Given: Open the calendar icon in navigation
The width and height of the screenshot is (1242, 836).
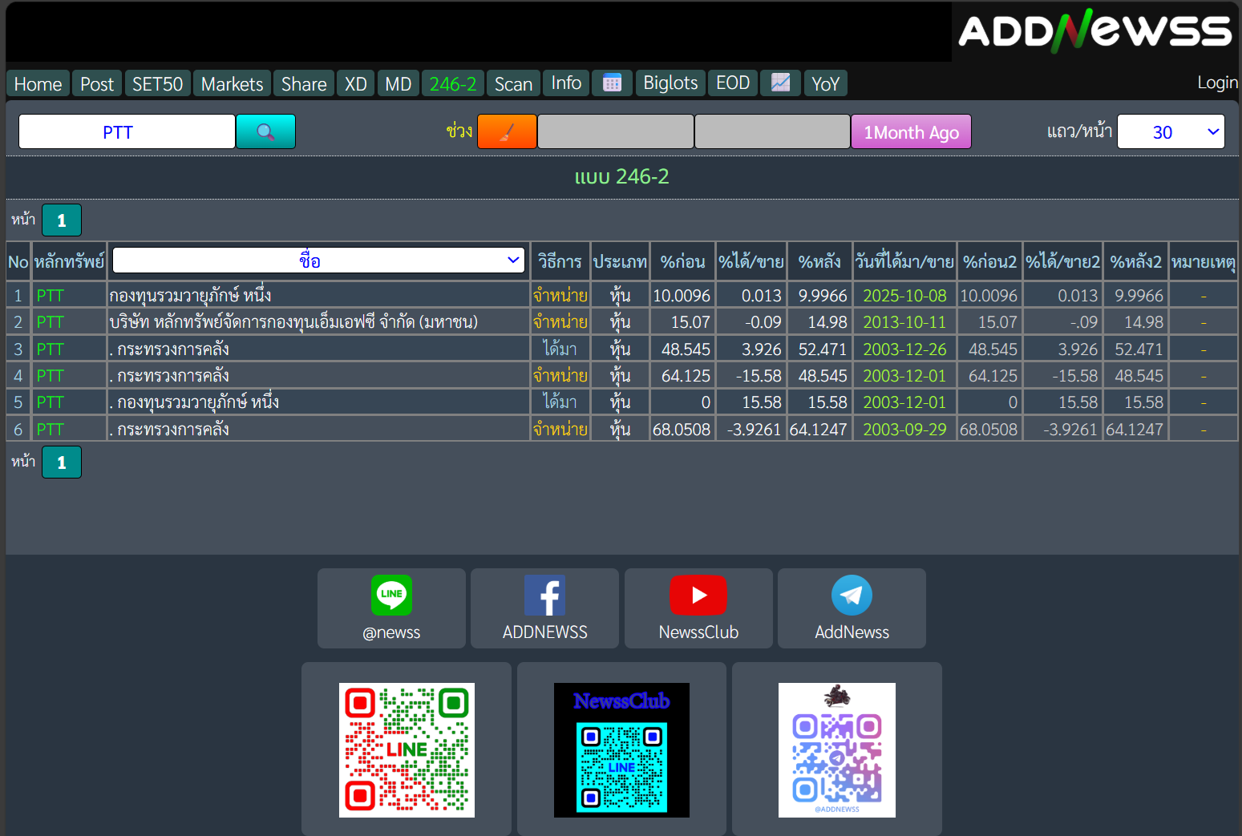Looking at the screenshot, I should point(612,83).
